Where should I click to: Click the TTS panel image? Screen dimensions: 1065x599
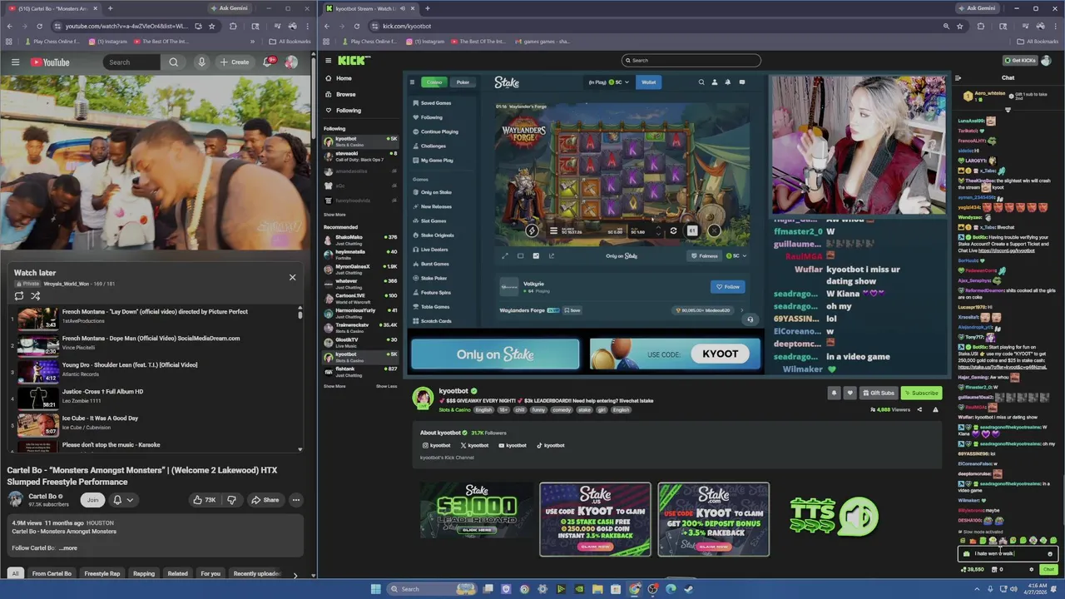tap(832, 517)
